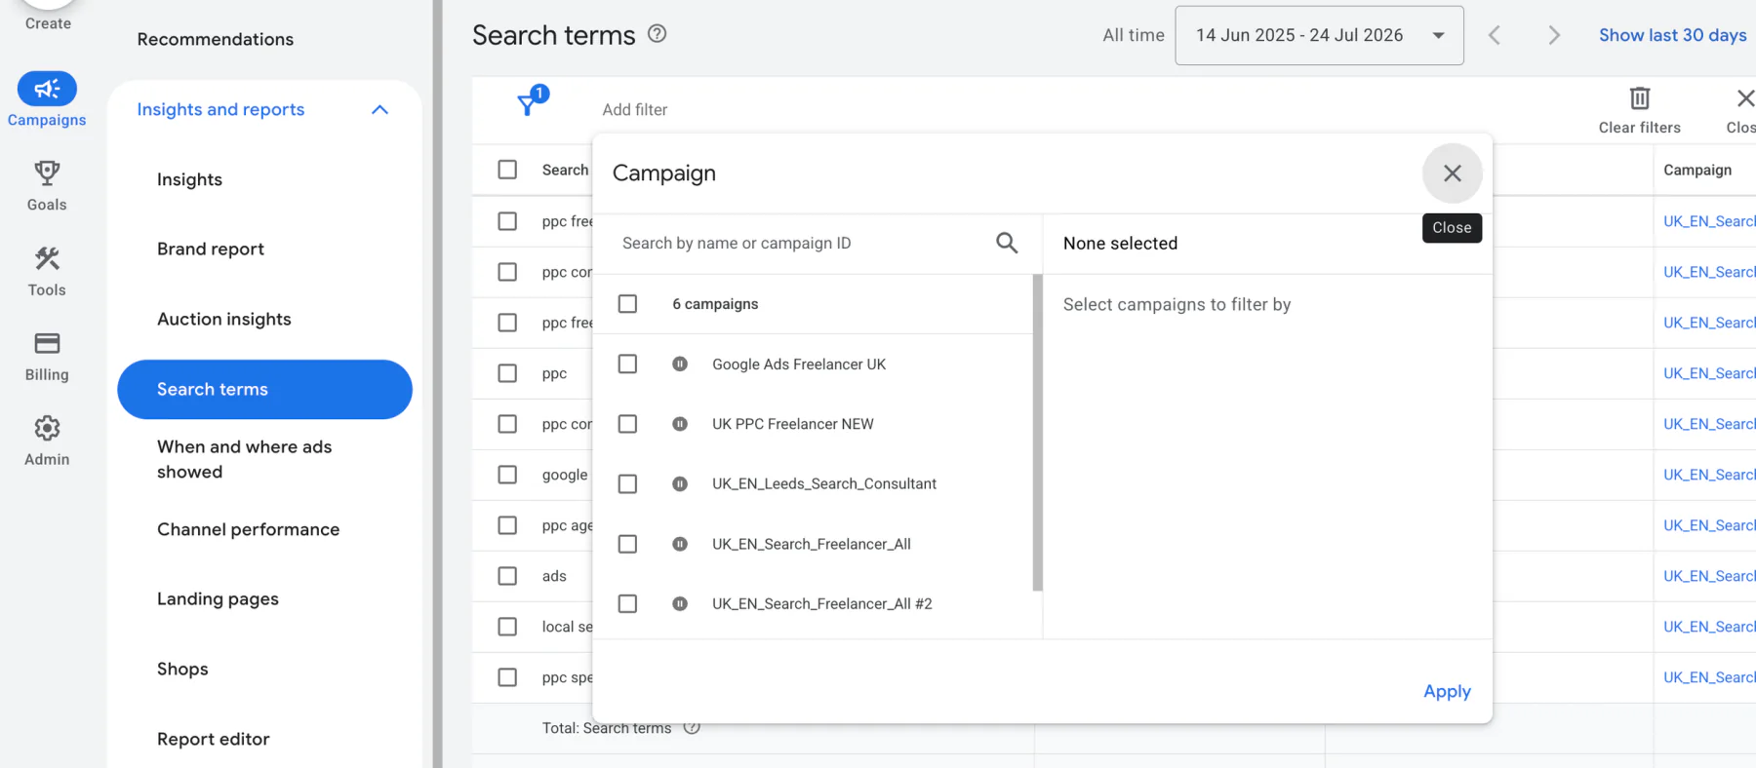Tick the checkbox for the 'ppc spe' row
Screen dimensions: 1756x768
(507, 677)
